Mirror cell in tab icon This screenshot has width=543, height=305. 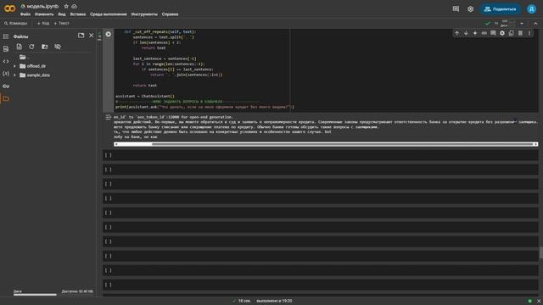(511, 33)
